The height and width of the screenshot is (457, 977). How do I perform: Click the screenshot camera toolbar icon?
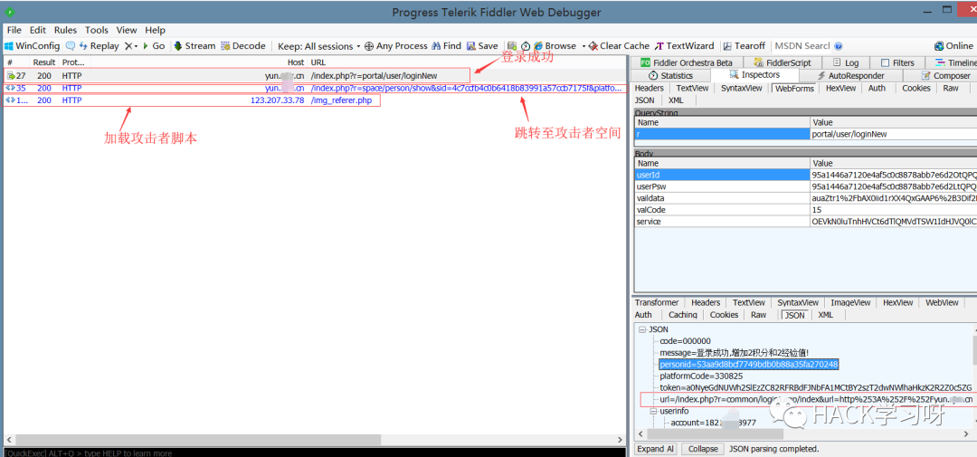[x=511, y=46]
